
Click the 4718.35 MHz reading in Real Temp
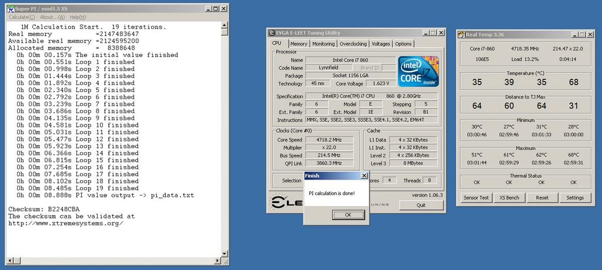[525, 49]
